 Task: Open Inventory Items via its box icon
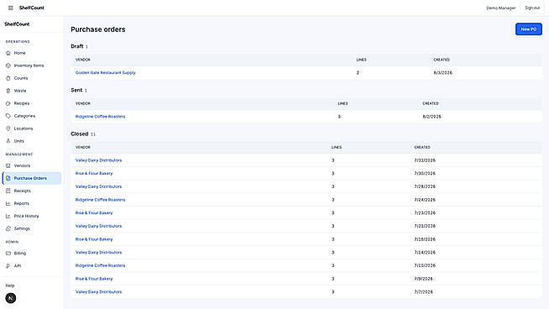pyautogui.click(x=8, y=65)
